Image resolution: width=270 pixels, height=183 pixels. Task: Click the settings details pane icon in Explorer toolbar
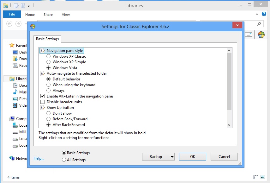click(x=249, y=35)
